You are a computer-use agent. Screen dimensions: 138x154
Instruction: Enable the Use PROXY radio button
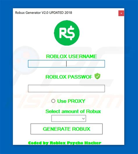point(53,101)
